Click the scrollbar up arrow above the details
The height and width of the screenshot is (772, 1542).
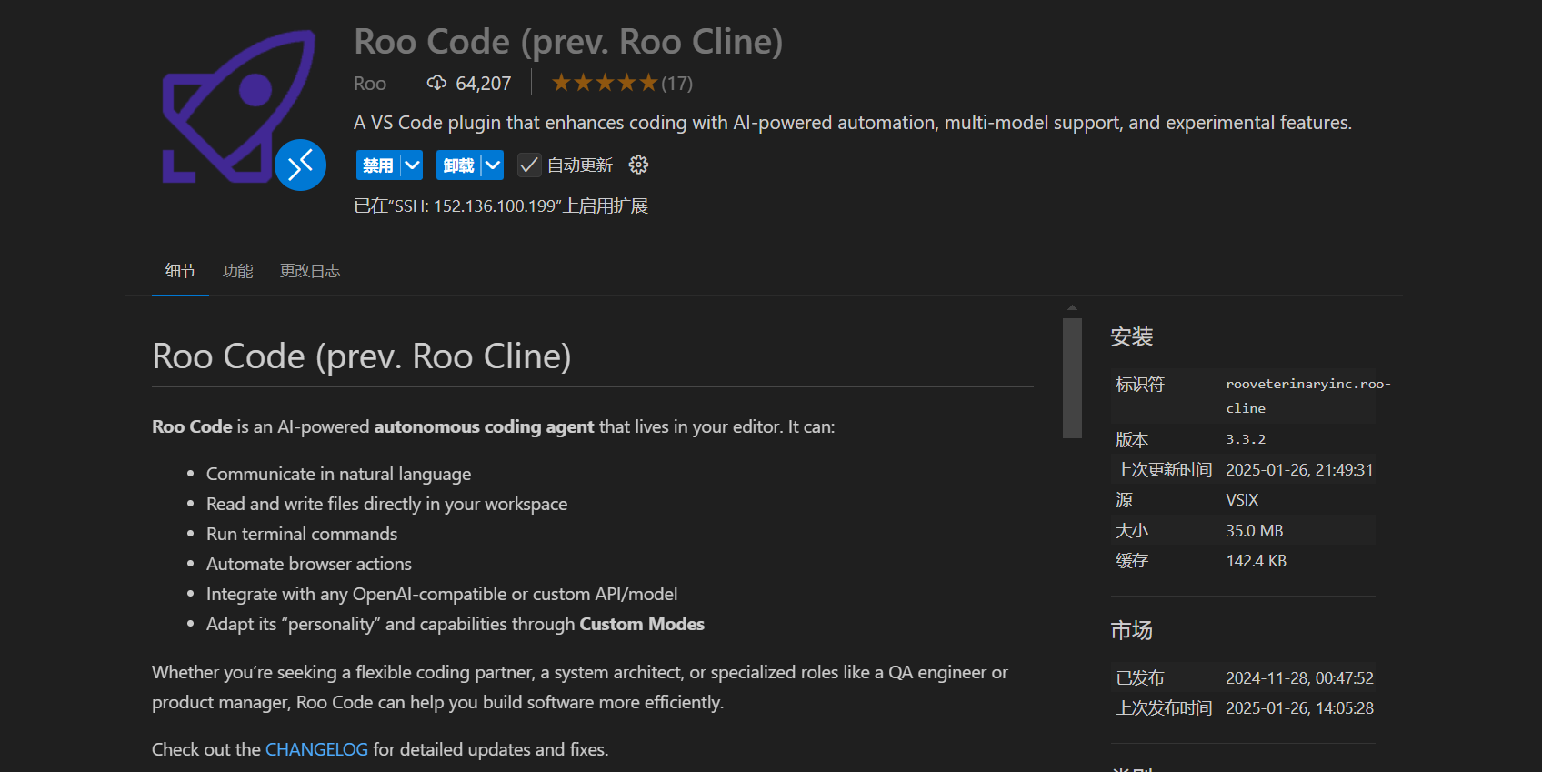point(1072,308)
